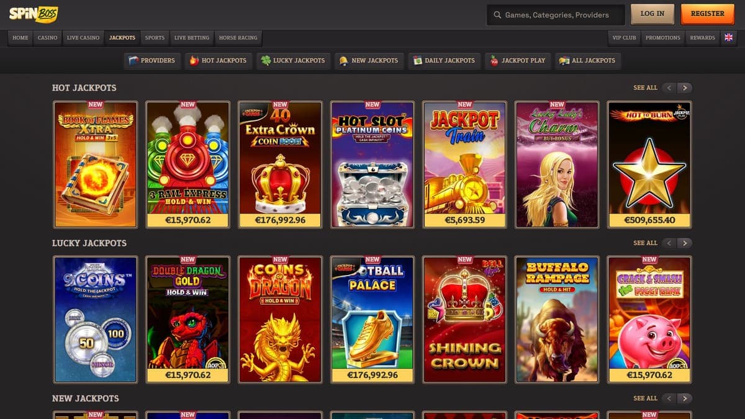This screenshot has width=745, height=419.
Task: Click the Jackpot Play cherry icon
Action: pyautogui.click(x=494, y=60)
